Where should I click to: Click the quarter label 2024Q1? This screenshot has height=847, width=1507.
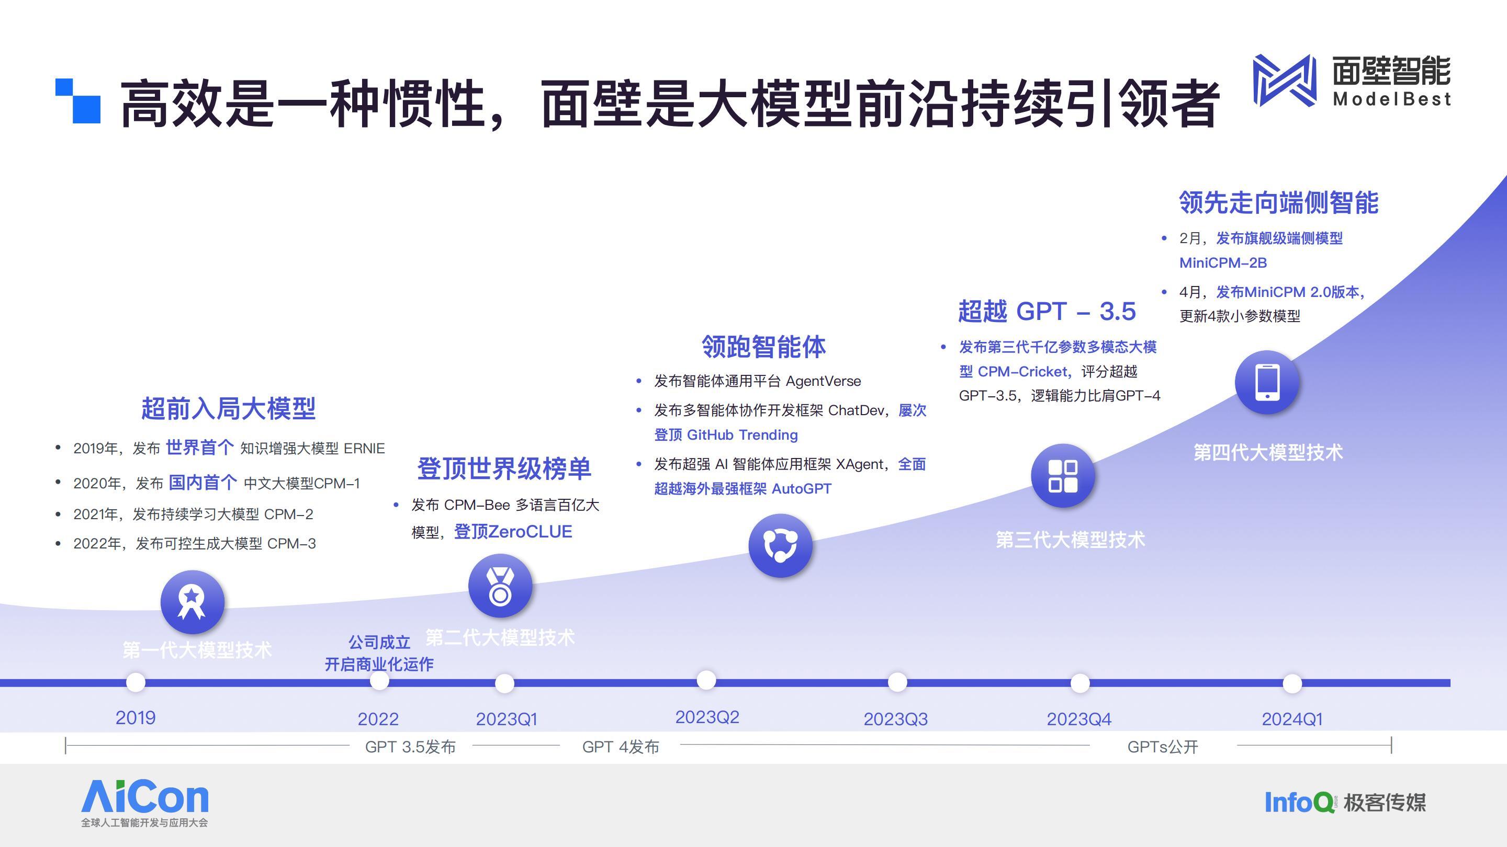[x=1292, y=719]
